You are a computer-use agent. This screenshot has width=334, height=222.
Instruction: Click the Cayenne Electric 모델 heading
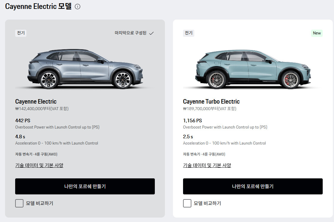coord(38,7)
